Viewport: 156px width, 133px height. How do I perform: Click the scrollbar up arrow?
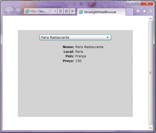click(151, 19)
